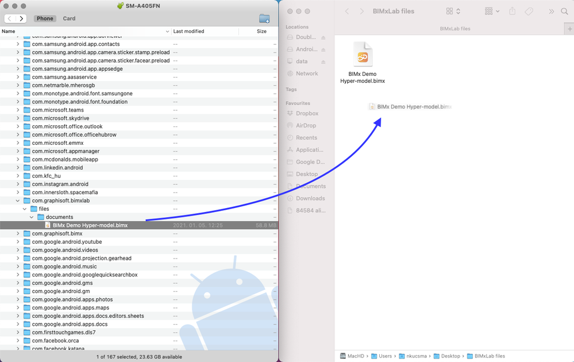
Task: Collapse the documents folder
Action: point(32,217)
